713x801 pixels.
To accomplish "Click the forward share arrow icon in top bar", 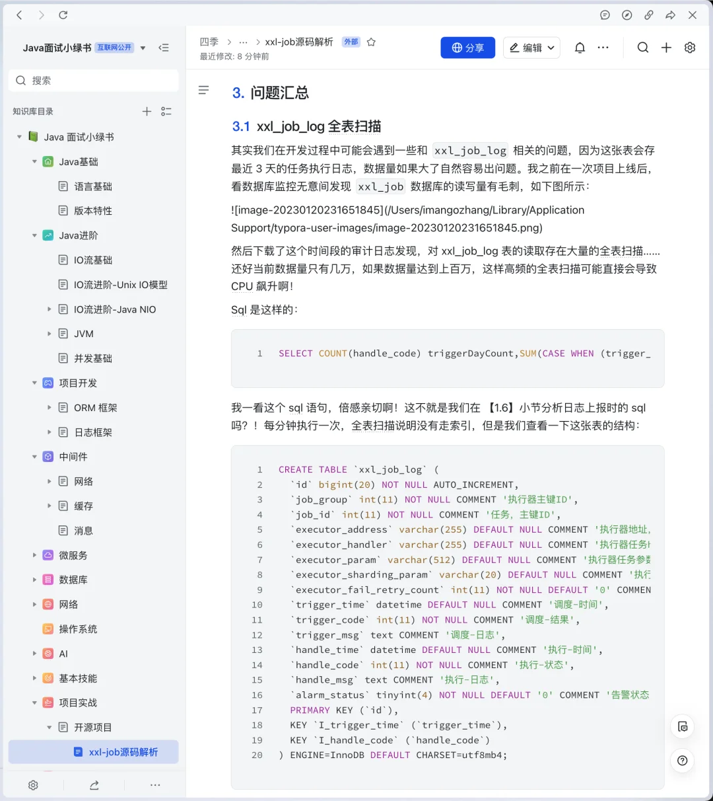I will [671, 15].
